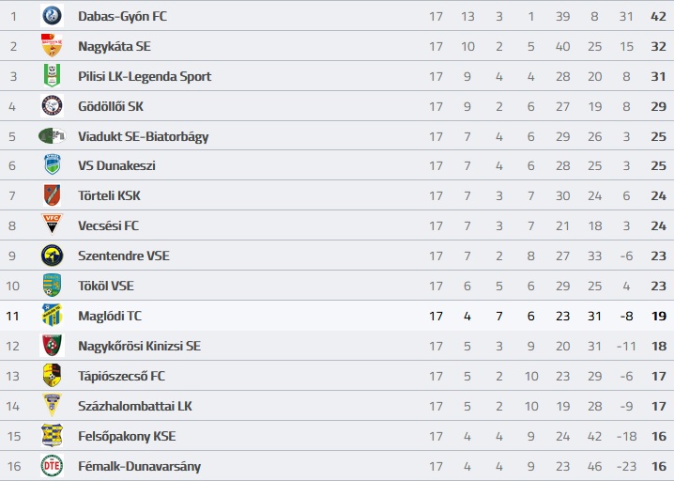Image resolution: width=674 pixels, height=481 pixels.
Task: Click the Viadukt SE-Biatorbágy logo
Action: (x=52, y=136)
